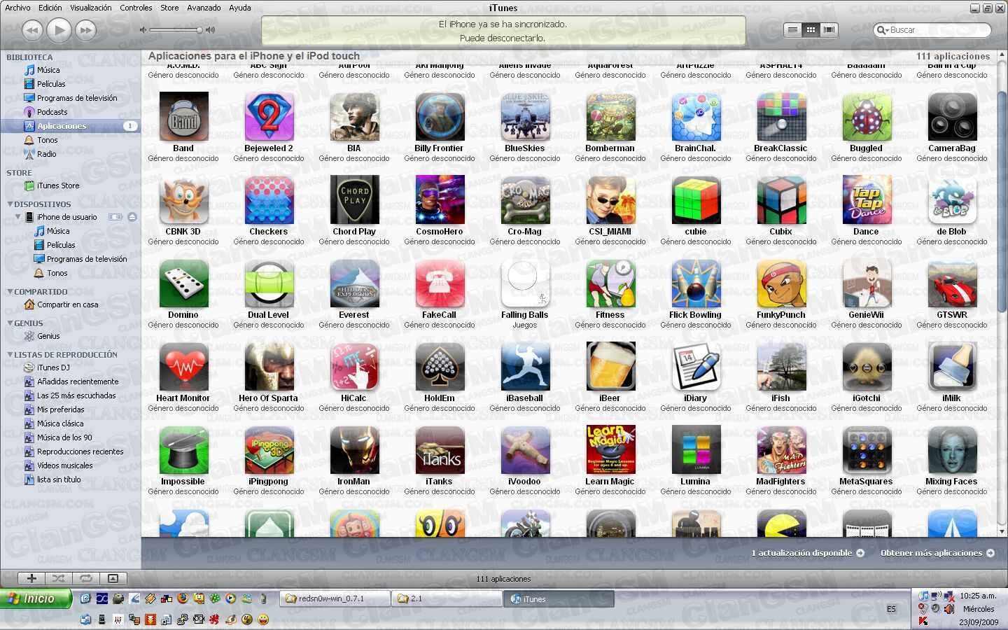
Task: Switch to grid view
Action: 811,29
